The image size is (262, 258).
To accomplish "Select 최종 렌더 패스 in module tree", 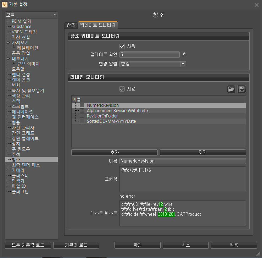I will (26, 165).
